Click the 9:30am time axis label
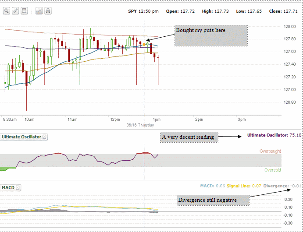 pos(10,120)
